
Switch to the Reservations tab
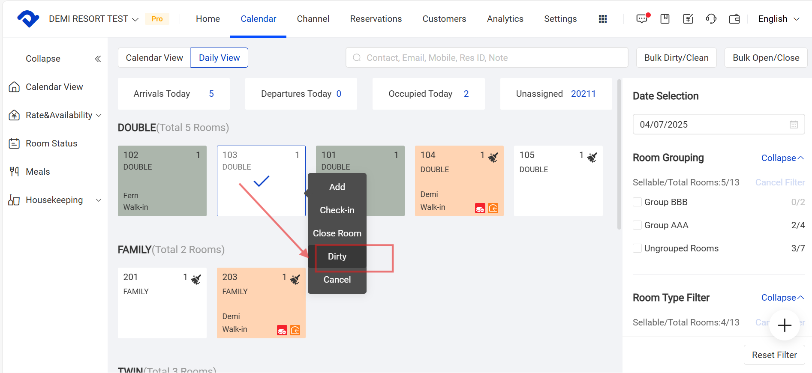pyautogui.click(x=376, y=19)
